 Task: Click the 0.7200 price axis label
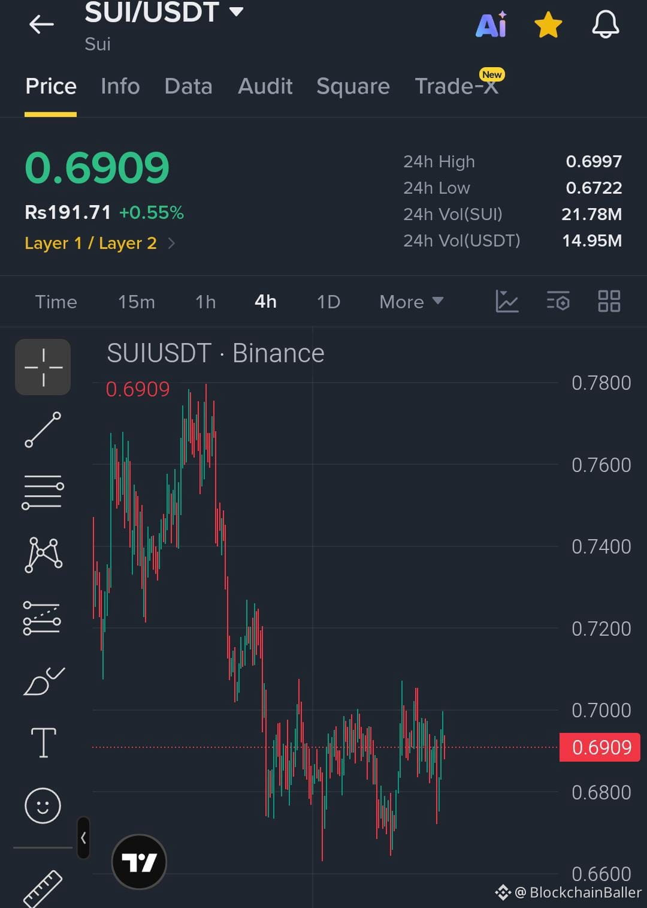(x=601, y=629)
